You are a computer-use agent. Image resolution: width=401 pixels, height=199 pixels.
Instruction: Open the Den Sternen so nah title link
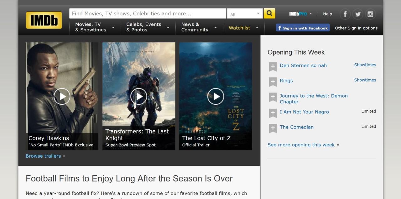[x=303, y=65]
